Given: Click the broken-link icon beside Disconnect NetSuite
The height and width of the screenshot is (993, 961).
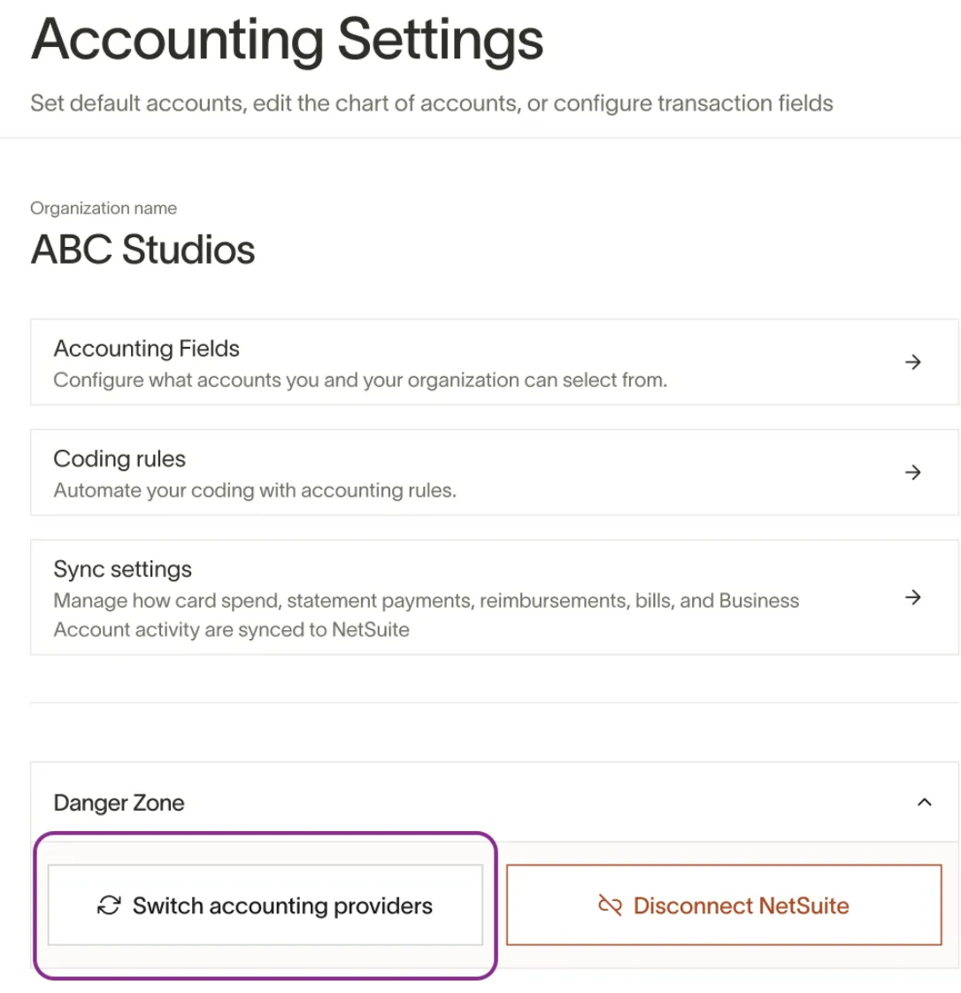Looking at the screenshot, I should click(x=610, y=905).
